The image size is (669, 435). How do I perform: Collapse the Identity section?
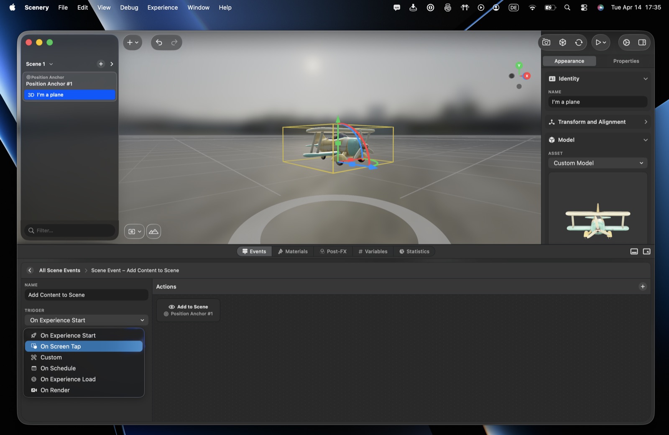click(645, 79)
